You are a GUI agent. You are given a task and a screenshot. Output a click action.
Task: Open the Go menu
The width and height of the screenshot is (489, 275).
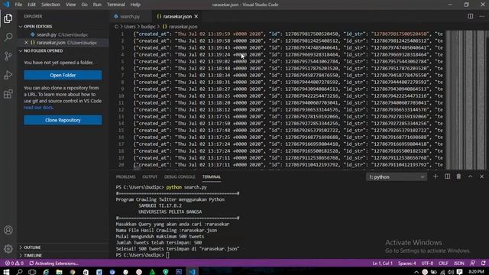point(84,5)
